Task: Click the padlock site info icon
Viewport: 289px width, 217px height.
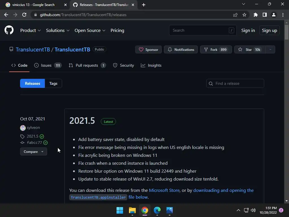Action: tap(36, 15)
